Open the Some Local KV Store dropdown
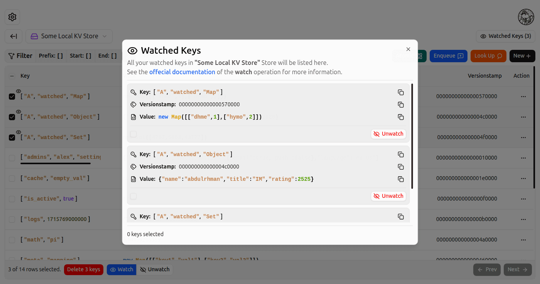This screenshot has width=540, height=284. (x=69, y=36)
